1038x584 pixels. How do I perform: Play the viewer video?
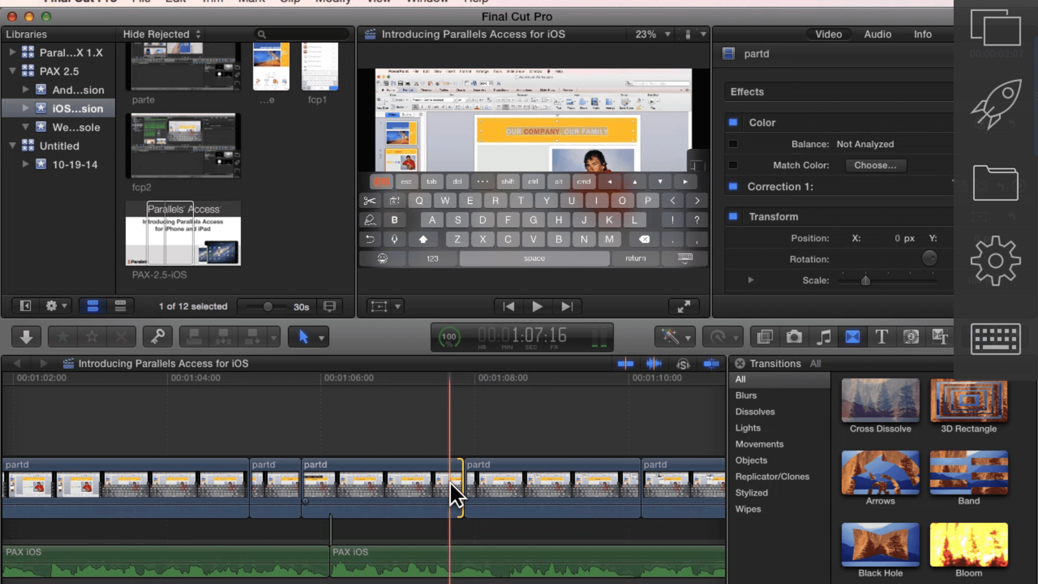[x=537, y=307]
